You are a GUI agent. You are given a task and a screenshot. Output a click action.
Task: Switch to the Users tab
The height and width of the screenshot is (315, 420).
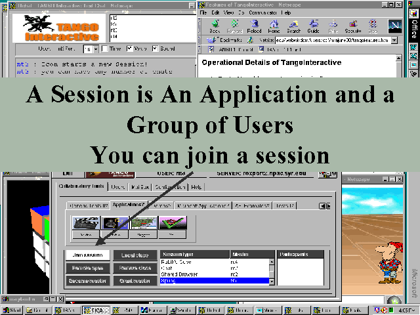click(118, 187)
